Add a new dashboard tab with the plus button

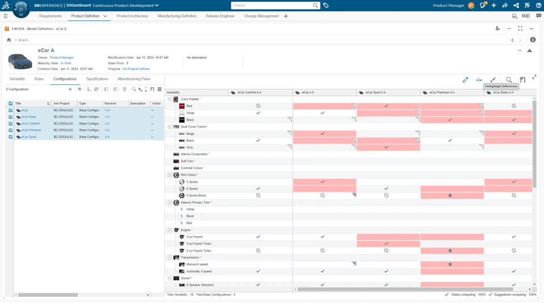pos(286,16)
